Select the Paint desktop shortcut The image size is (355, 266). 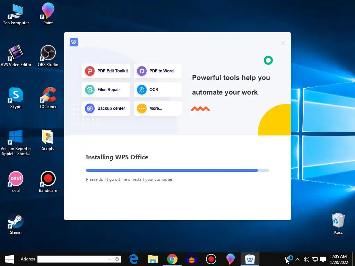(48, 14)
